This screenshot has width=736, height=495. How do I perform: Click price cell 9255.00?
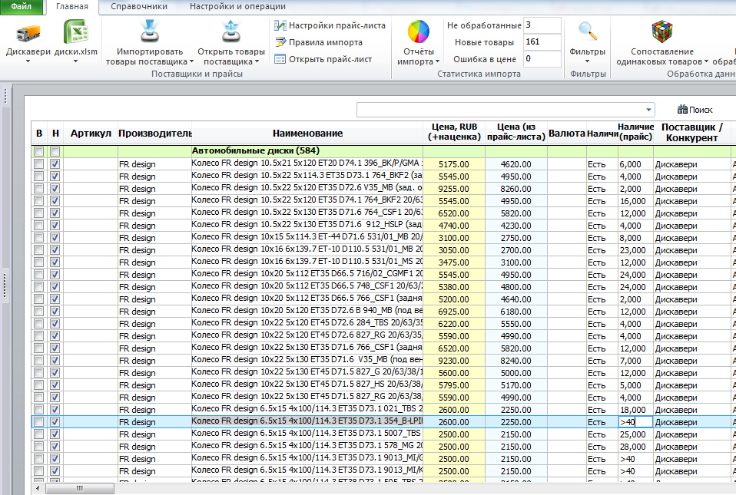pos(454,189)
